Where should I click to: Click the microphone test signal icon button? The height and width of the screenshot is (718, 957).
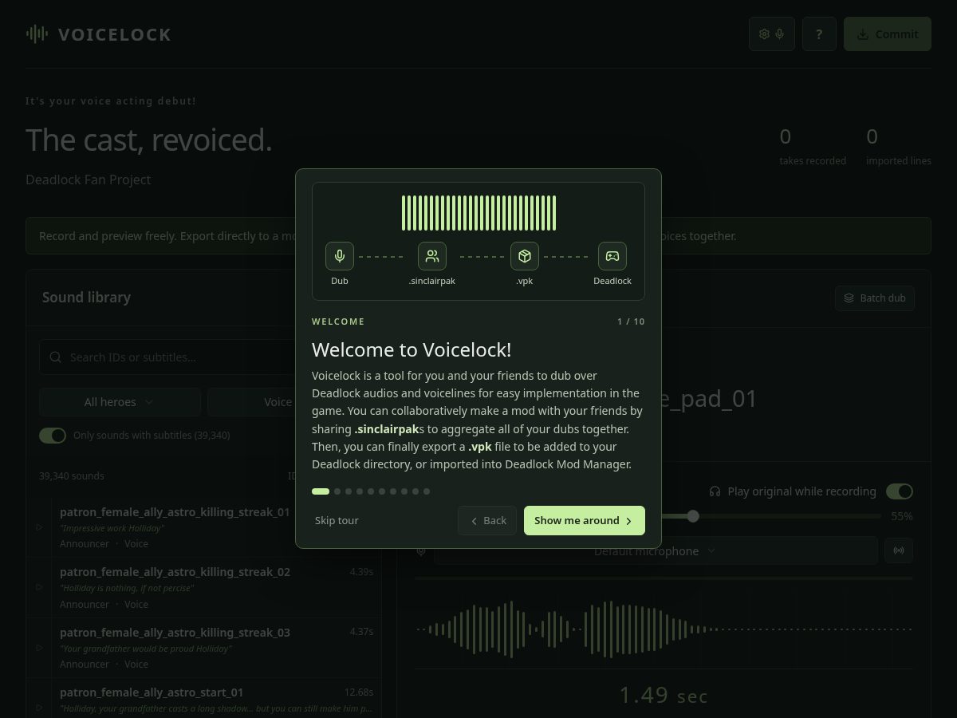[x=899, y=550]
